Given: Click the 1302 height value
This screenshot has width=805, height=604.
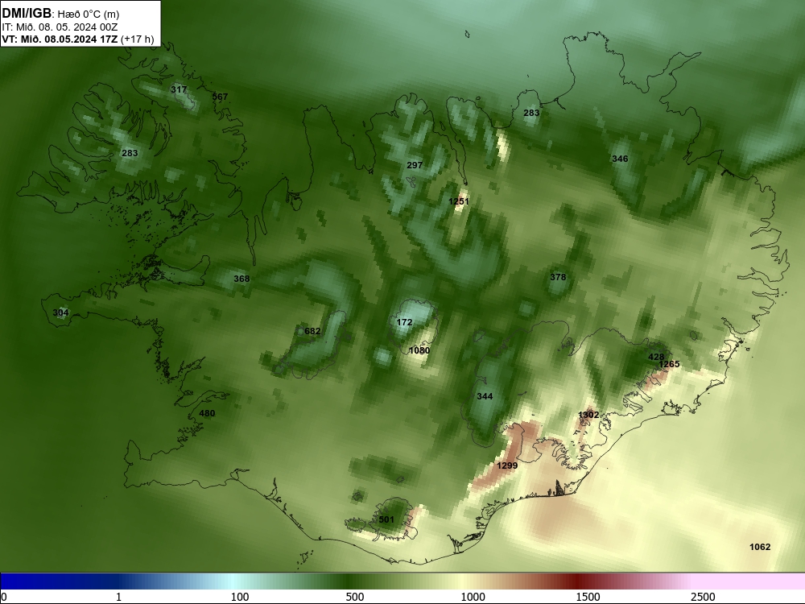Looking at the screenshot, I should tap(588, 415).
